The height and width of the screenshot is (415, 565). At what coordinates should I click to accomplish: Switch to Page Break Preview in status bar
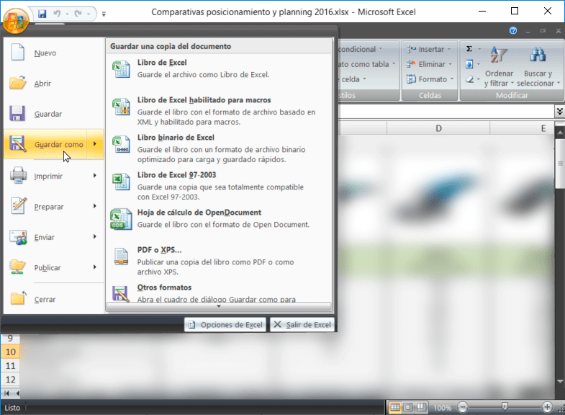(421, 407)
